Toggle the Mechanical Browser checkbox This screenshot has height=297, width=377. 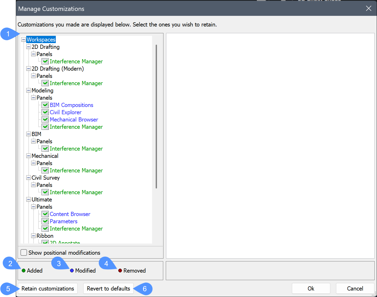click(45, 119)
